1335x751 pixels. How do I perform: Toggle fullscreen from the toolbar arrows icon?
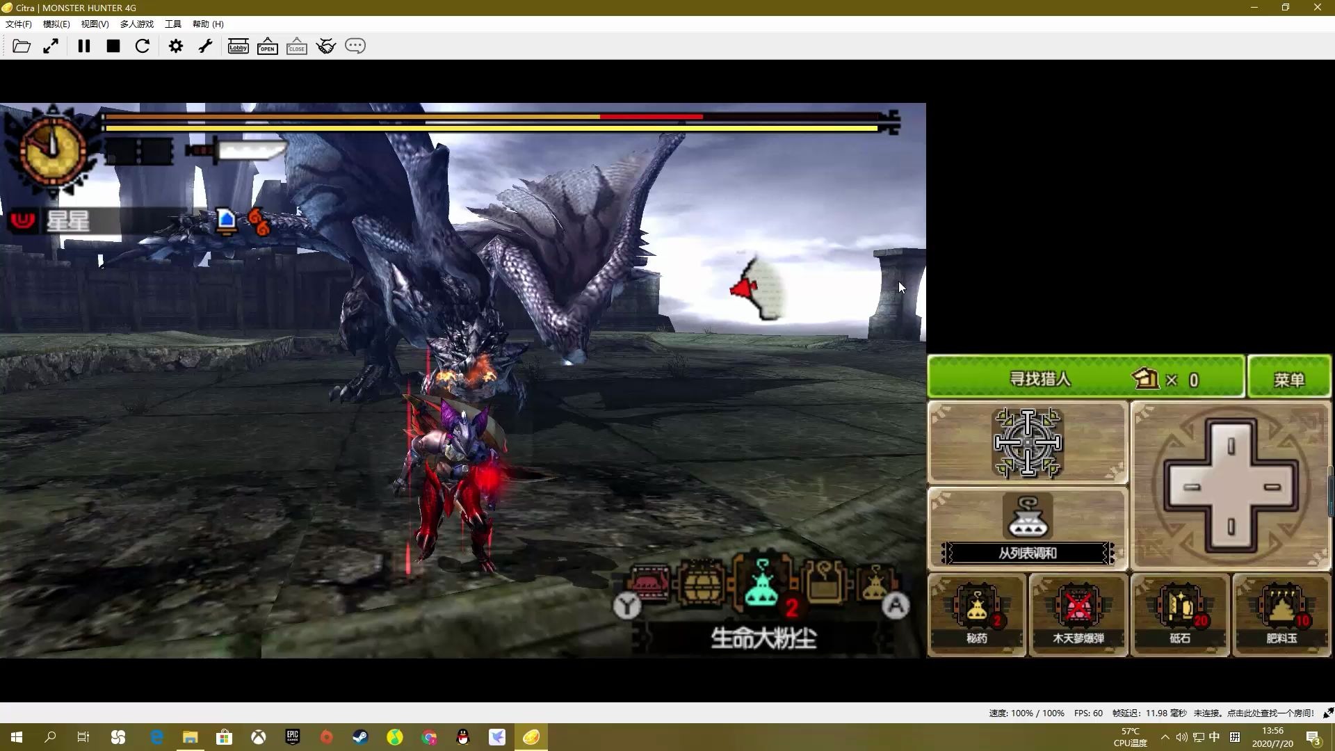click(51, 46)
